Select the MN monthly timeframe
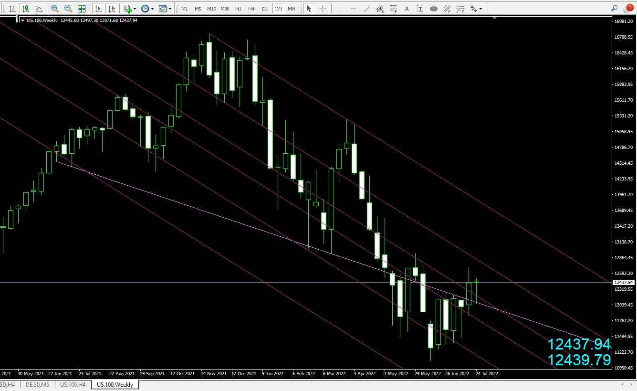 292,9
